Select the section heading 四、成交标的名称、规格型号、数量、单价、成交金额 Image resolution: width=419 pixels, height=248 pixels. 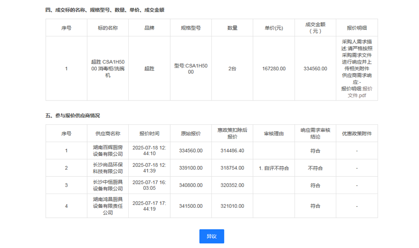(105, 10)
